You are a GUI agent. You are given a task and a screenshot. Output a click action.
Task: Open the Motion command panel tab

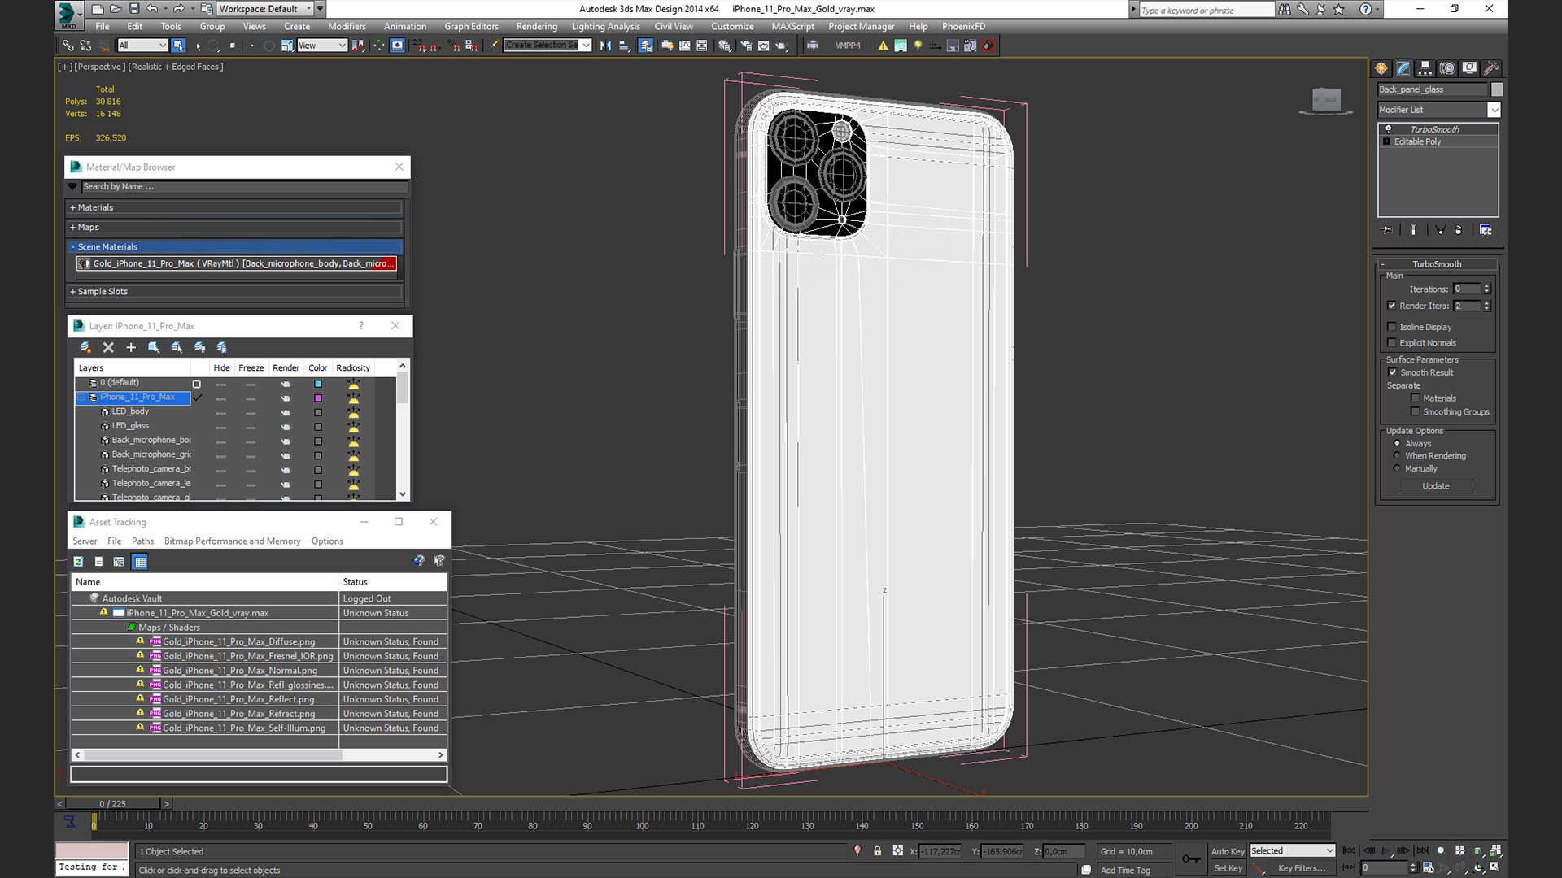point(1447,68)
